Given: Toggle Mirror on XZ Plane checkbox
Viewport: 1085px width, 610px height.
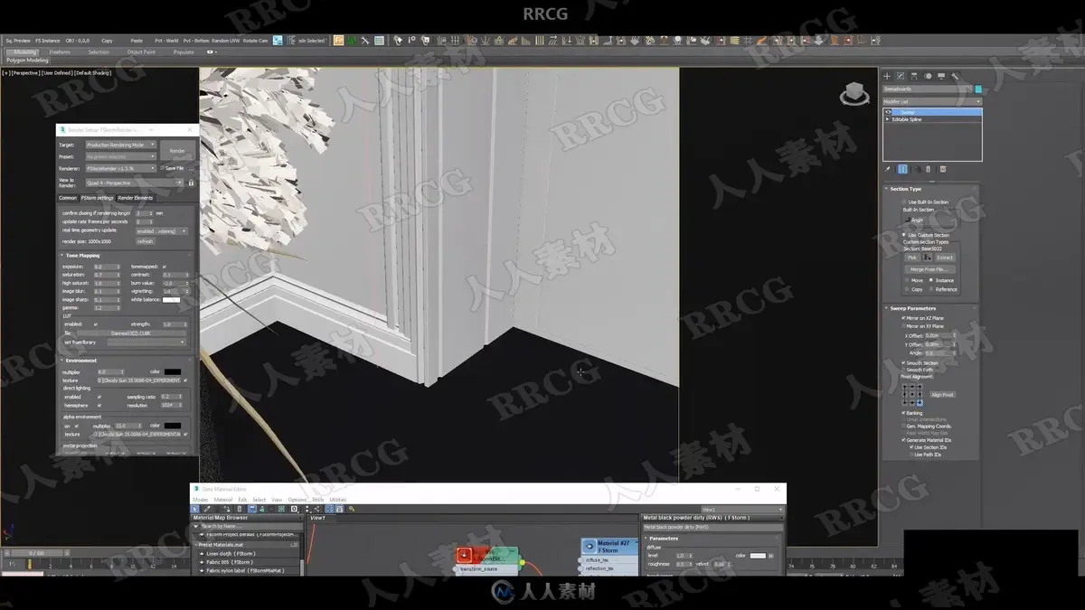Looking at the screenshot, I should 903,318.
